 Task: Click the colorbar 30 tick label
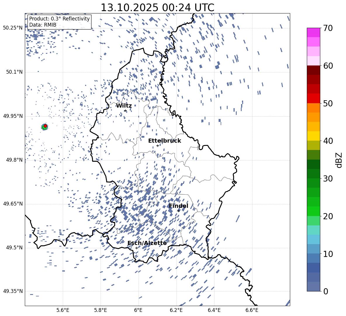[x=328, y=178]
